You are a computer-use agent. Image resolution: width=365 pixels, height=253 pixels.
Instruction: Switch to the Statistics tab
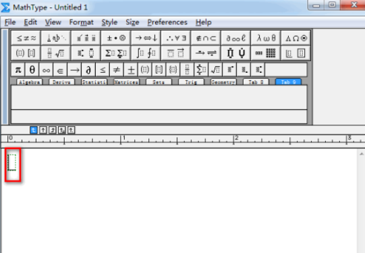[94, 82]
